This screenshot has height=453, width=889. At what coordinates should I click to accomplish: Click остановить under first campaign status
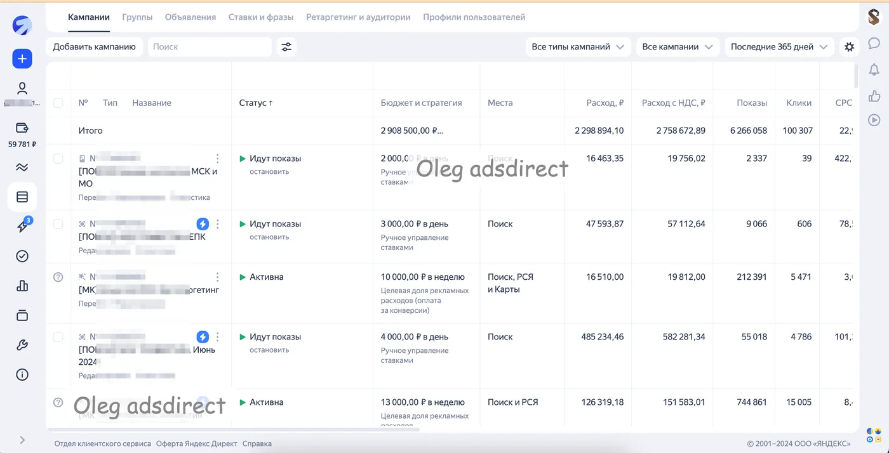[x=269, y=171]
